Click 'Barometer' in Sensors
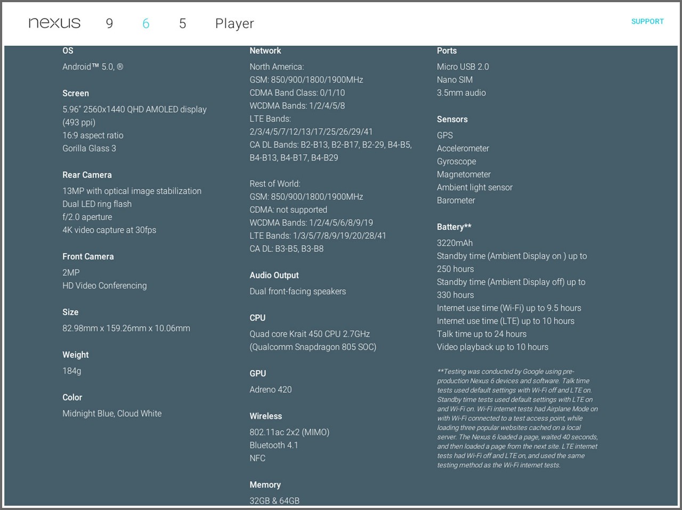This screenshot has height=510, width=682. pyautogui.click(x=456, y=200)
